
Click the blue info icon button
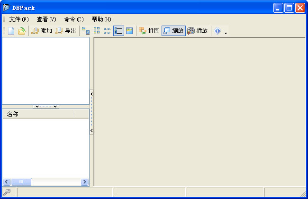[217, 31]
